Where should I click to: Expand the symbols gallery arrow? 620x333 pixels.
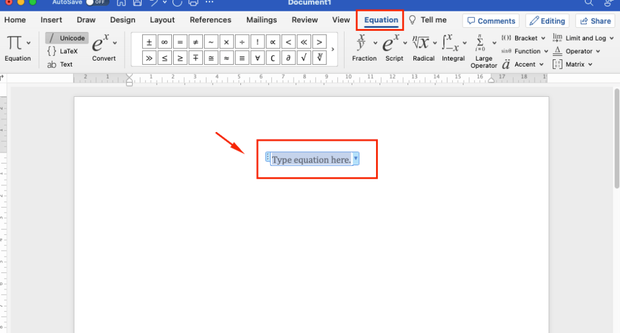pyautogui.click(x=332, y=50)
